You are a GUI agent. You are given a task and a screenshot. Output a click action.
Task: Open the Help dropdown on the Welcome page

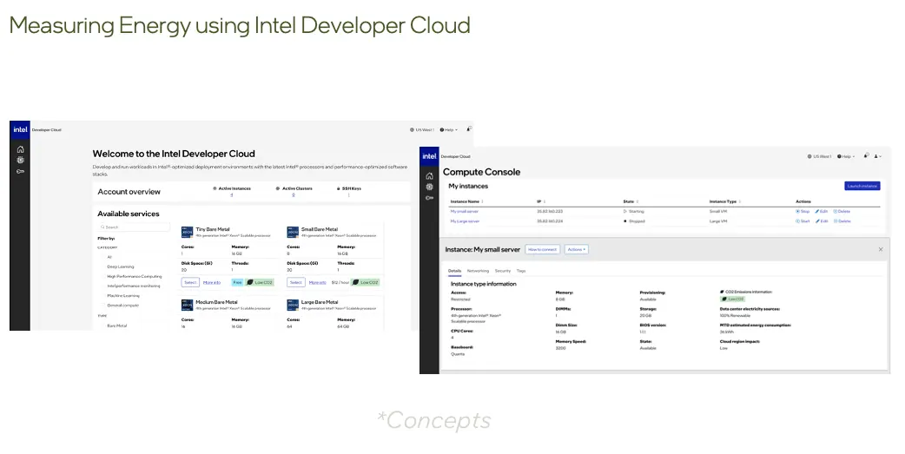[x=448, y=130]
